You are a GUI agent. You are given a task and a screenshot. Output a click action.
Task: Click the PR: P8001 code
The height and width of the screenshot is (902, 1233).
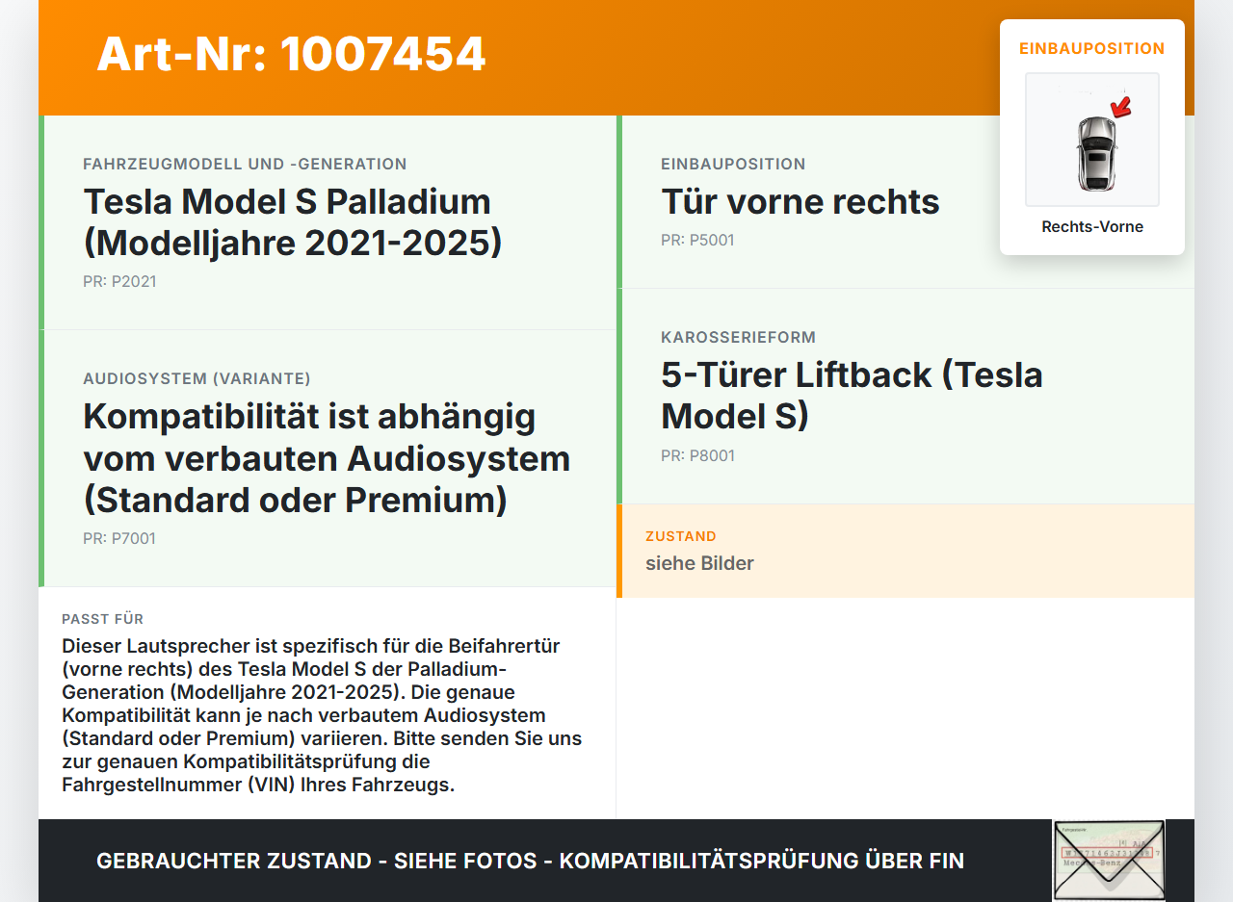pos(697,456)
